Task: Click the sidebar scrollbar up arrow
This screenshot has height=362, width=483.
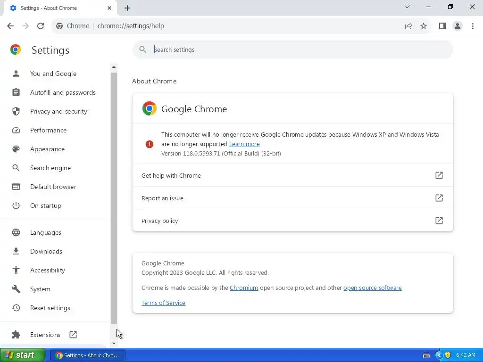Action: coord(114,67)
